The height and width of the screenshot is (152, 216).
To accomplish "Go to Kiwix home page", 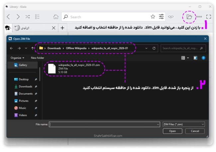I will tap(56, 17).
